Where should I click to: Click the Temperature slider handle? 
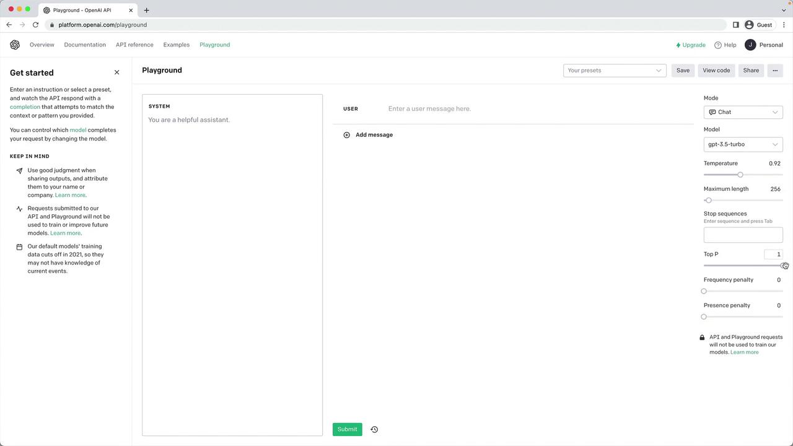click(x=740, y=175)
